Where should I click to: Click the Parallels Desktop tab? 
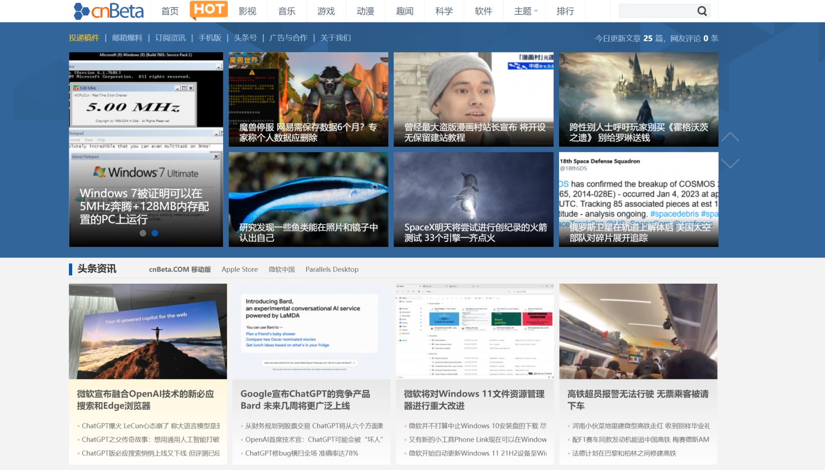[x=332, y=269]
